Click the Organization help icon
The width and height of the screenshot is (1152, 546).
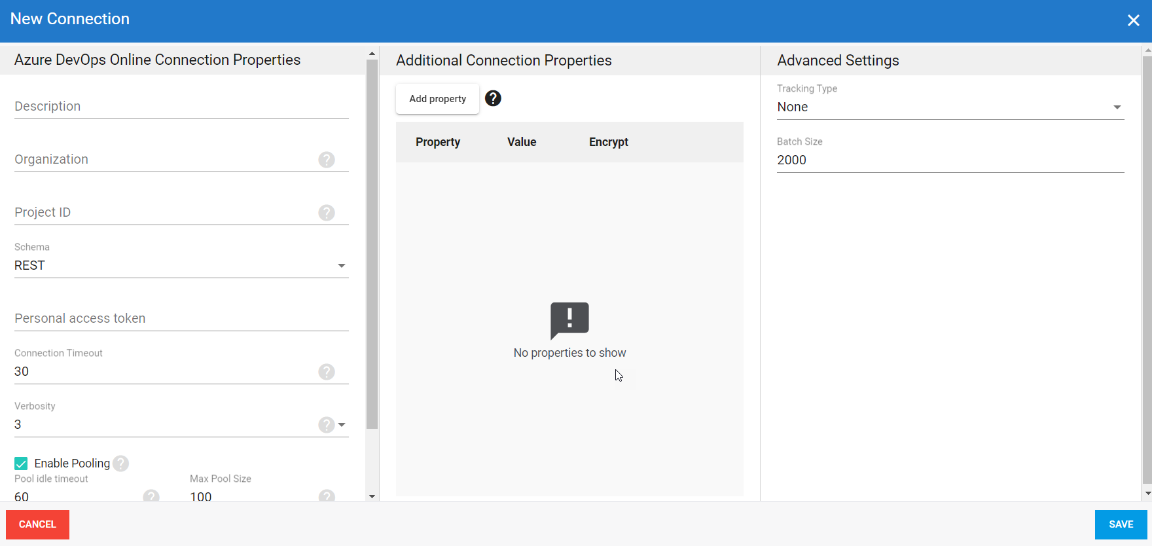tap(327, 160)
